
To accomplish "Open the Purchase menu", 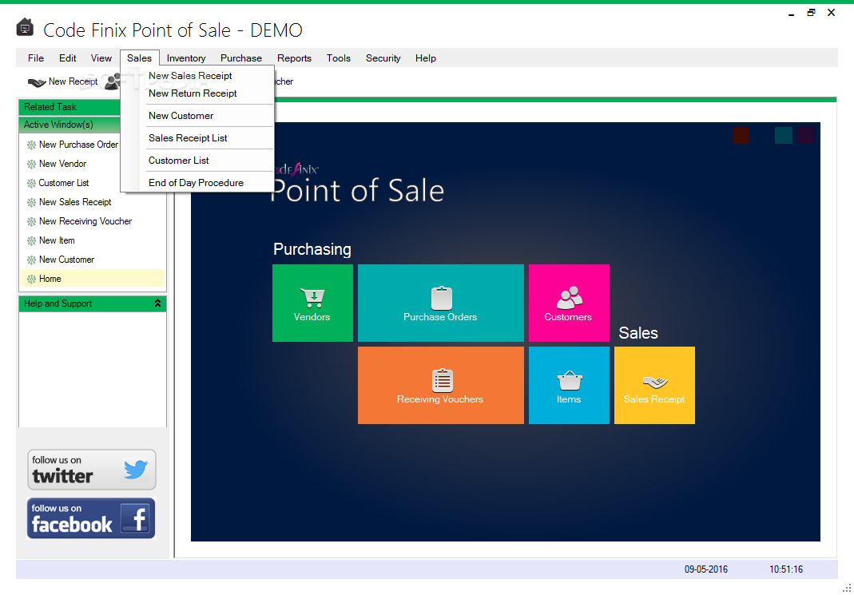I will tap(241, 58).
